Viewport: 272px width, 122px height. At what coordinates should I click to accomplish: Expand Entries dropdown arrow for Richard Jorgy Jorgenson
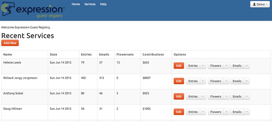pos(203,81)
